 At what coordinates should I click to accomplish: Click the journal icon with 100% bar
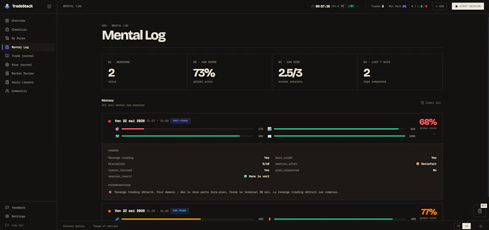point(270,136)
